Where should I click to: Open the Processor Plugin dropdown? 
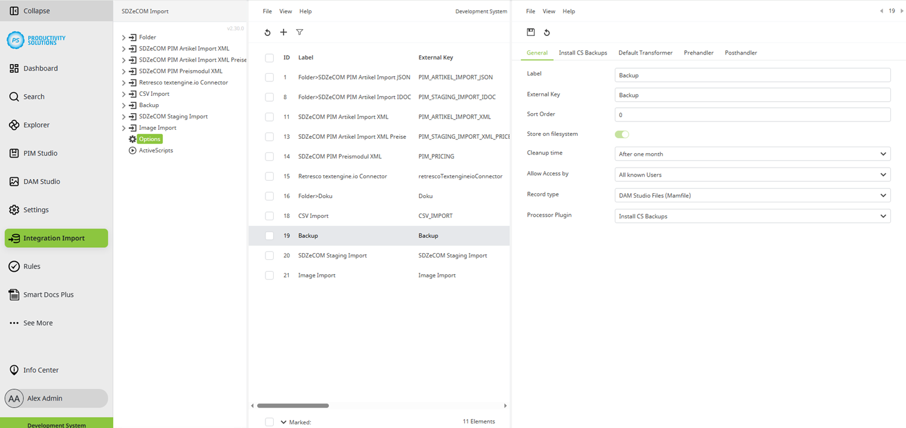click(x=752, y=216)
